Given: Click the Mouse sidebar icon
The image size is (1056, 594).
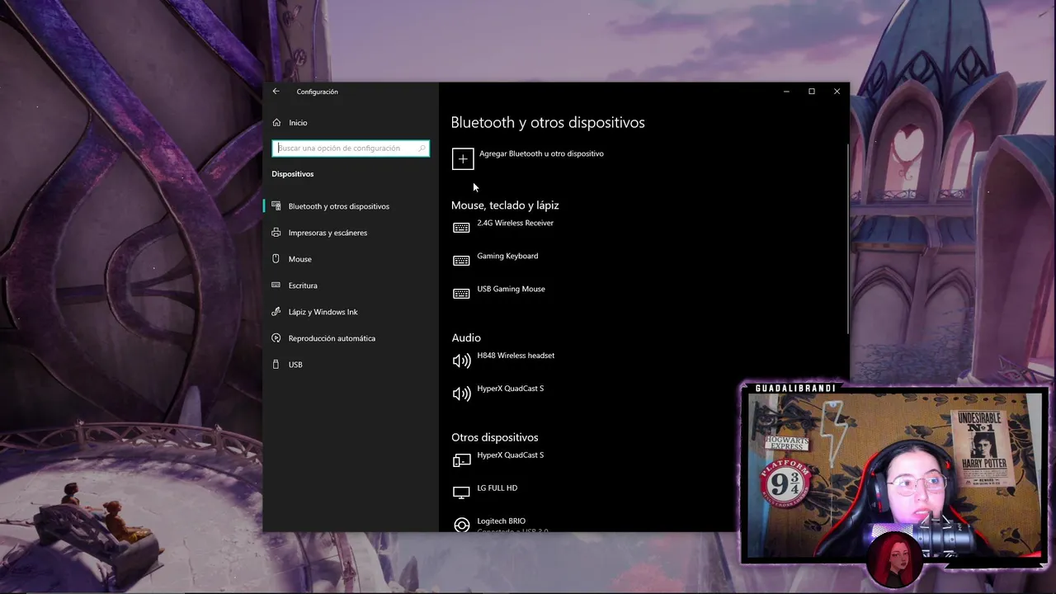Looking at the screenshot, I should tap(276, 259).
